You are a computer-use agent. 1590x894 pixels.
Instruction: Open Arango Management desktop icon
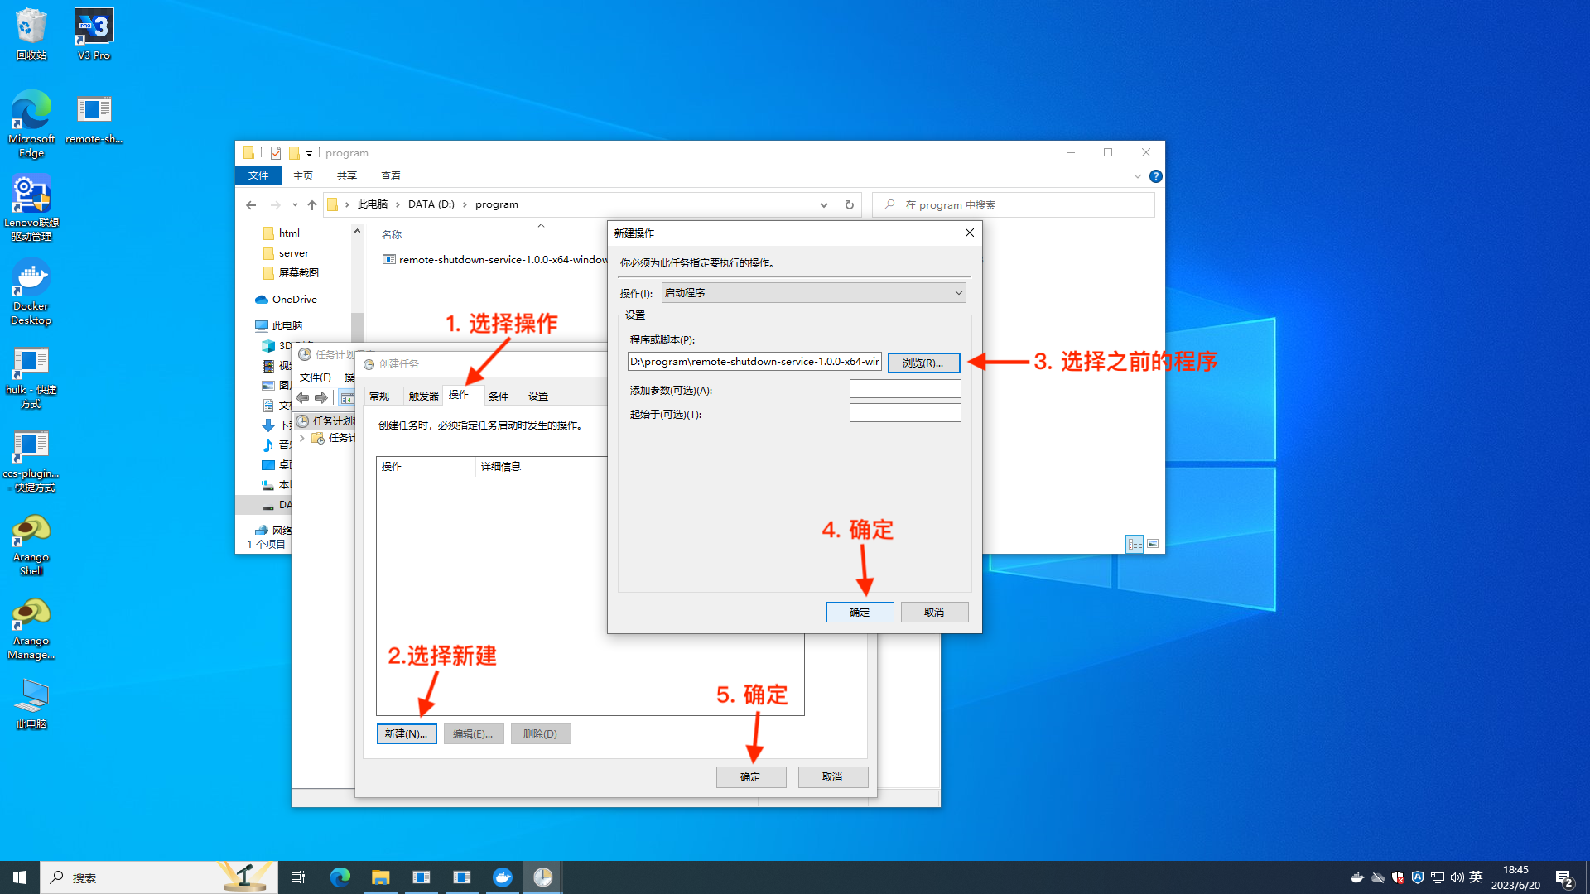[31, 627]
